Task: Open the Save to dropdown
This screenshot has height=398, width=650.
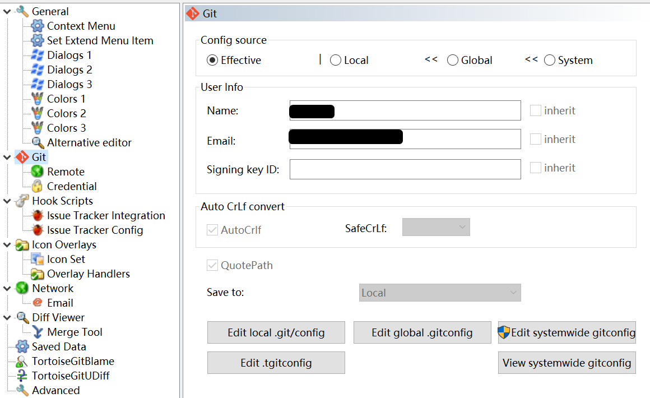Action: tap(440, 293)
